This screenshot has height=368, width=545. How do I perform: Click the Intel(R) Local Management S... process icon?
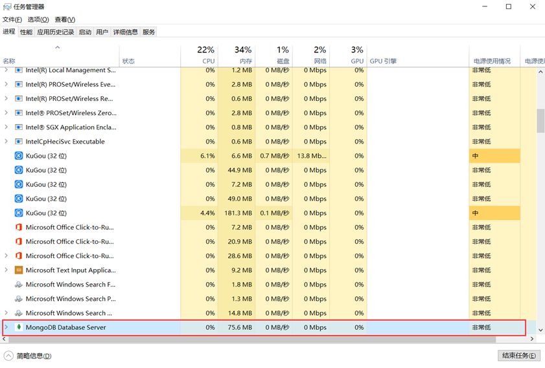point(19,70)
